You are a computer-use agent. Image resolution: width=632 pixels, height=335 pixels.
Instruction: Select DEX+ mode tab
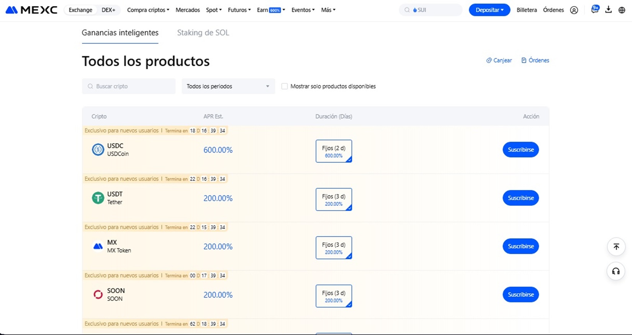tap(108, 10)
